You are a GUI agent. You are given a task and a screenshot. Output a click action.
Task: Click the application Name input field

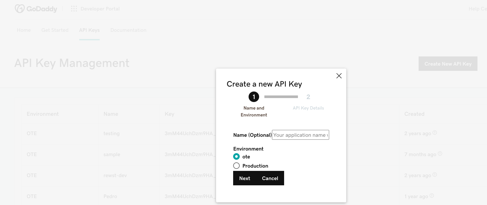point(300,135)
